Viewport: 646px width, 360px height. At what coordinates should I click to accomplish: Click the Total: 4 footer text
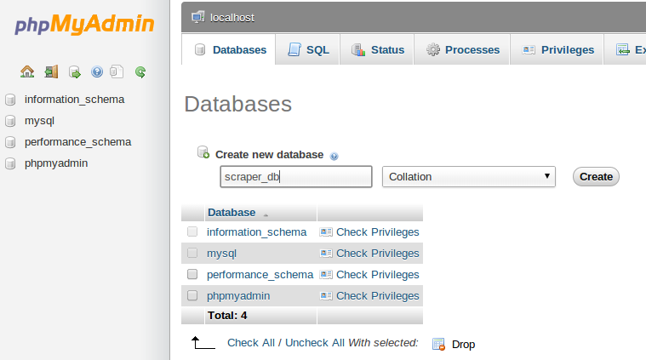tap(227, 316)
